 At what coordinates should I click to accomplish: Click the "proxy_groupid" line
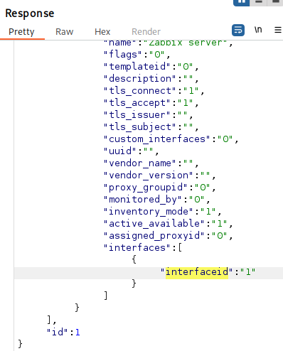click(159, 188)
